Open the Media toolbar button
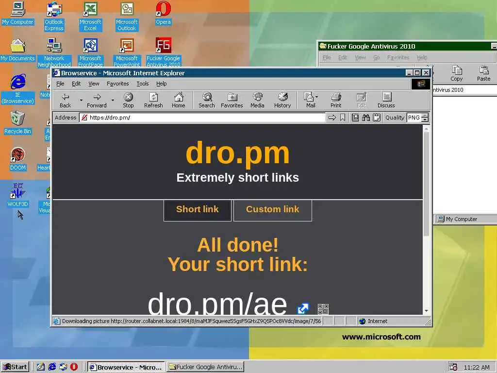The width and height of the screenshot is (497, 373). click(x=257, y=100)
